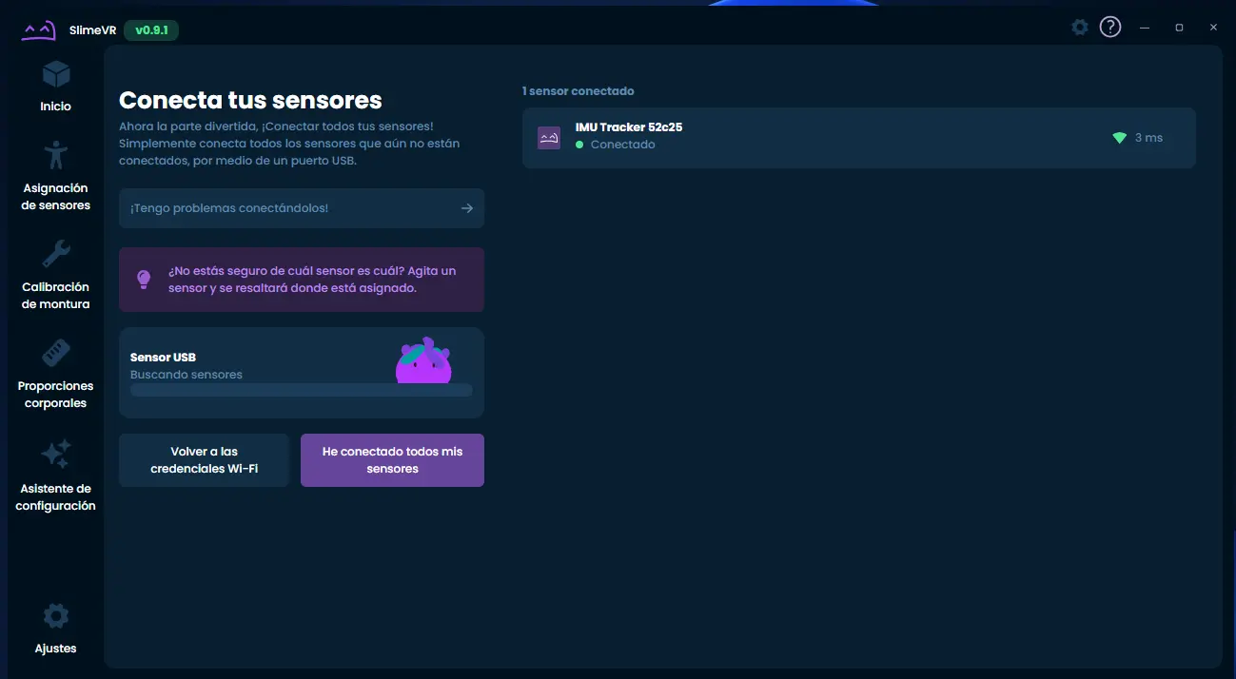Click the green Wi-Fi signal icon
This screenshot has width=1236, height=679.
pos(1119,138)
